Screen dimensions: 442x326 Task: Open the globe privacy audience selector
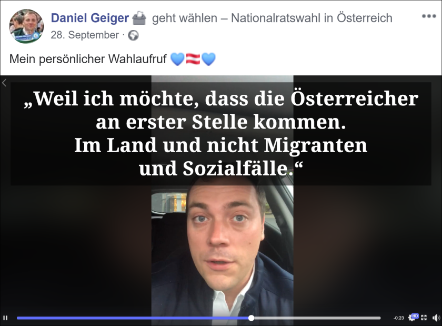click(x=133, y=36)
